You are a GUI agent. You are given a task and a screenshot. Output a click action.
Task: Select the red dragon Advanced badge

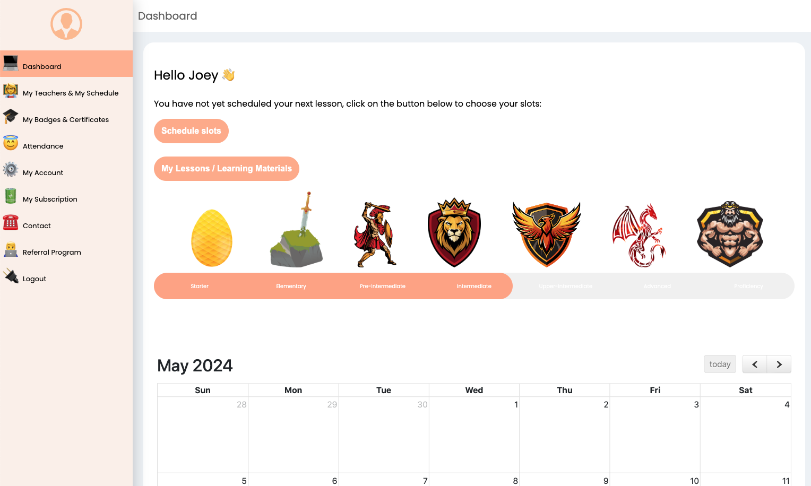[x=639, y=236]
